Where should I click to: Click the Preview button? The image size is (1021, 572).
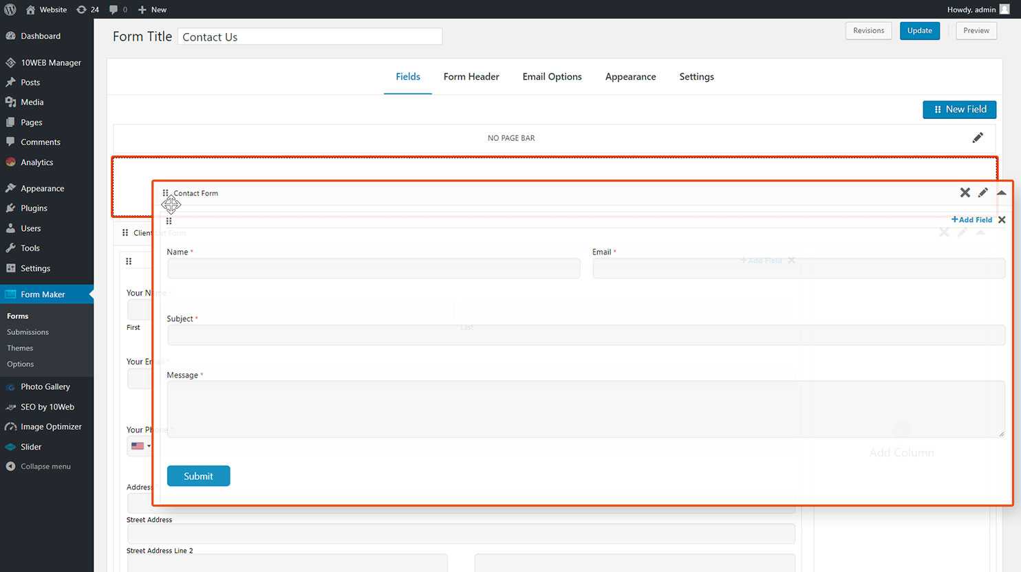tap(976, 31)
